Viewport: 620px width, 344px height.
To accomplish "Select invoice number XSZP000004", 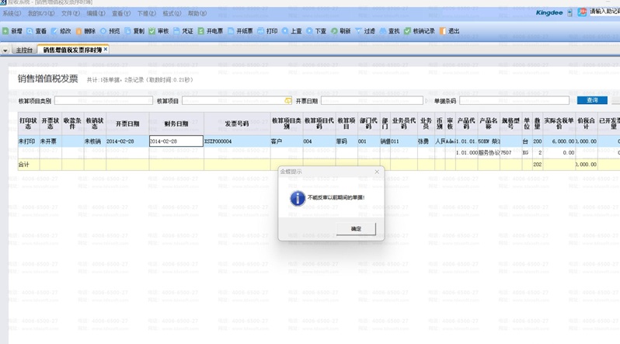I will pyautogui.click(x=237, y=141).
